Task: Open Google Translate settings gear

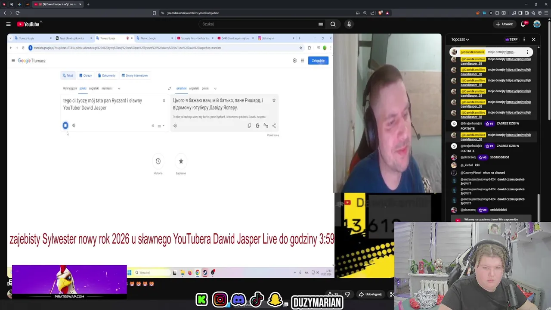Action: pos(294,61)
